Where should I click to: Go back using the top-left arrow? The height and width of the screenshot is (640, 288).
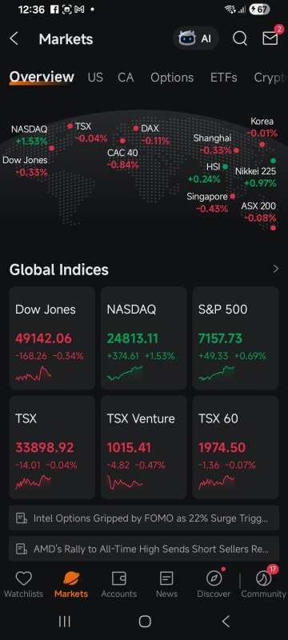click(14, 38)
